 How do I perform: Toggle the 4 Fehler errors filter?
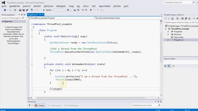click(x=40, y=105)
